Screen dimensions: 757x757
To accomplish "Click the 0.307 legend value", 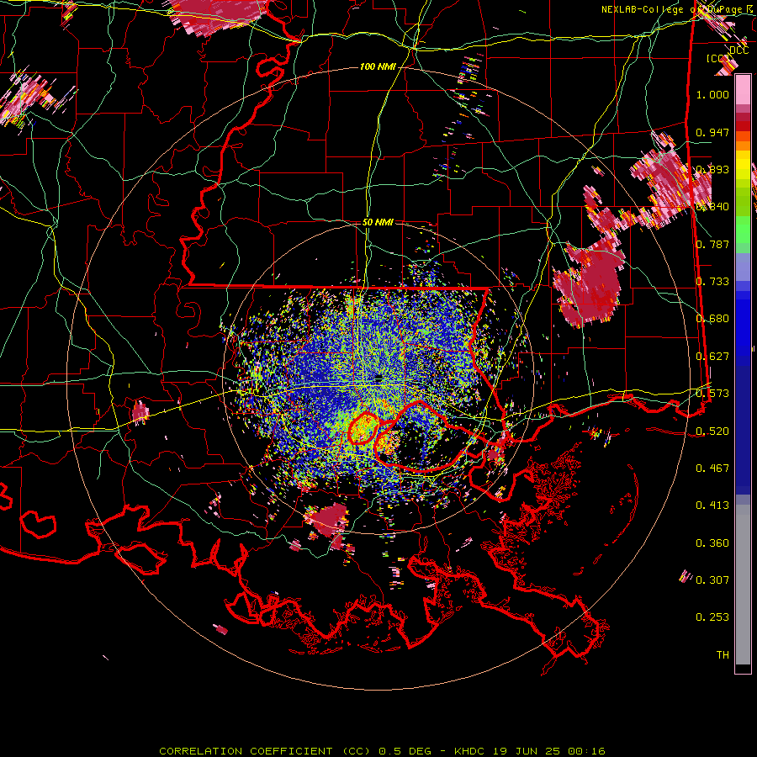I will [712, 580].
